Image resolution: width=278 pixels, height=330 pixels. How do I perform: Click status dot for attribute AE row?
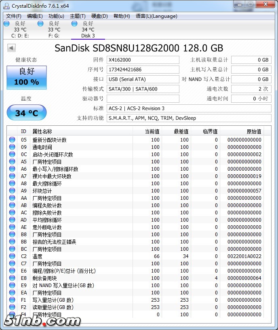(12, 227)
